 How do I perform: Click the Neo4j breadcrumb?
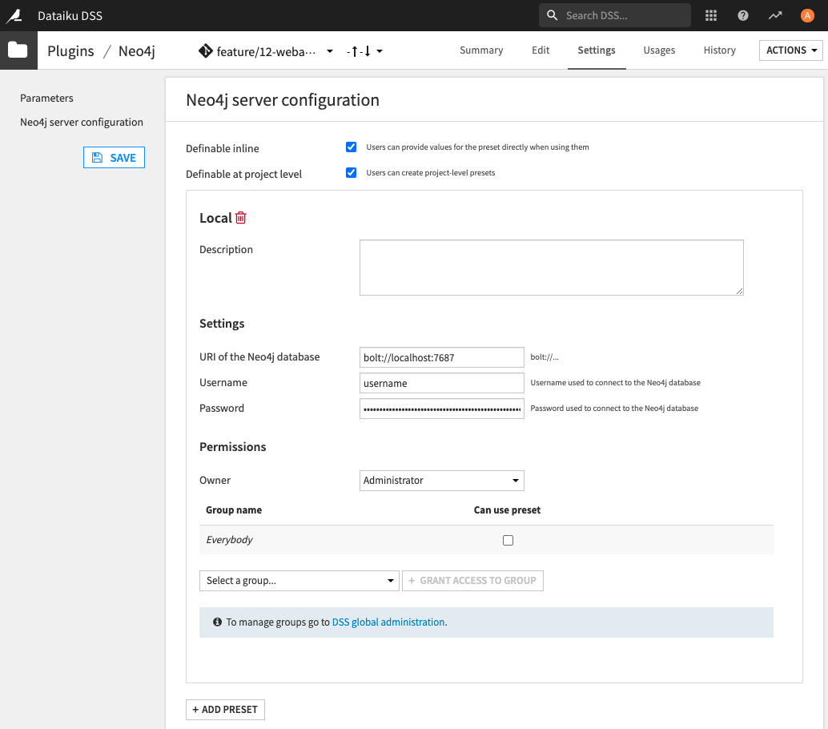coord(137,50)
